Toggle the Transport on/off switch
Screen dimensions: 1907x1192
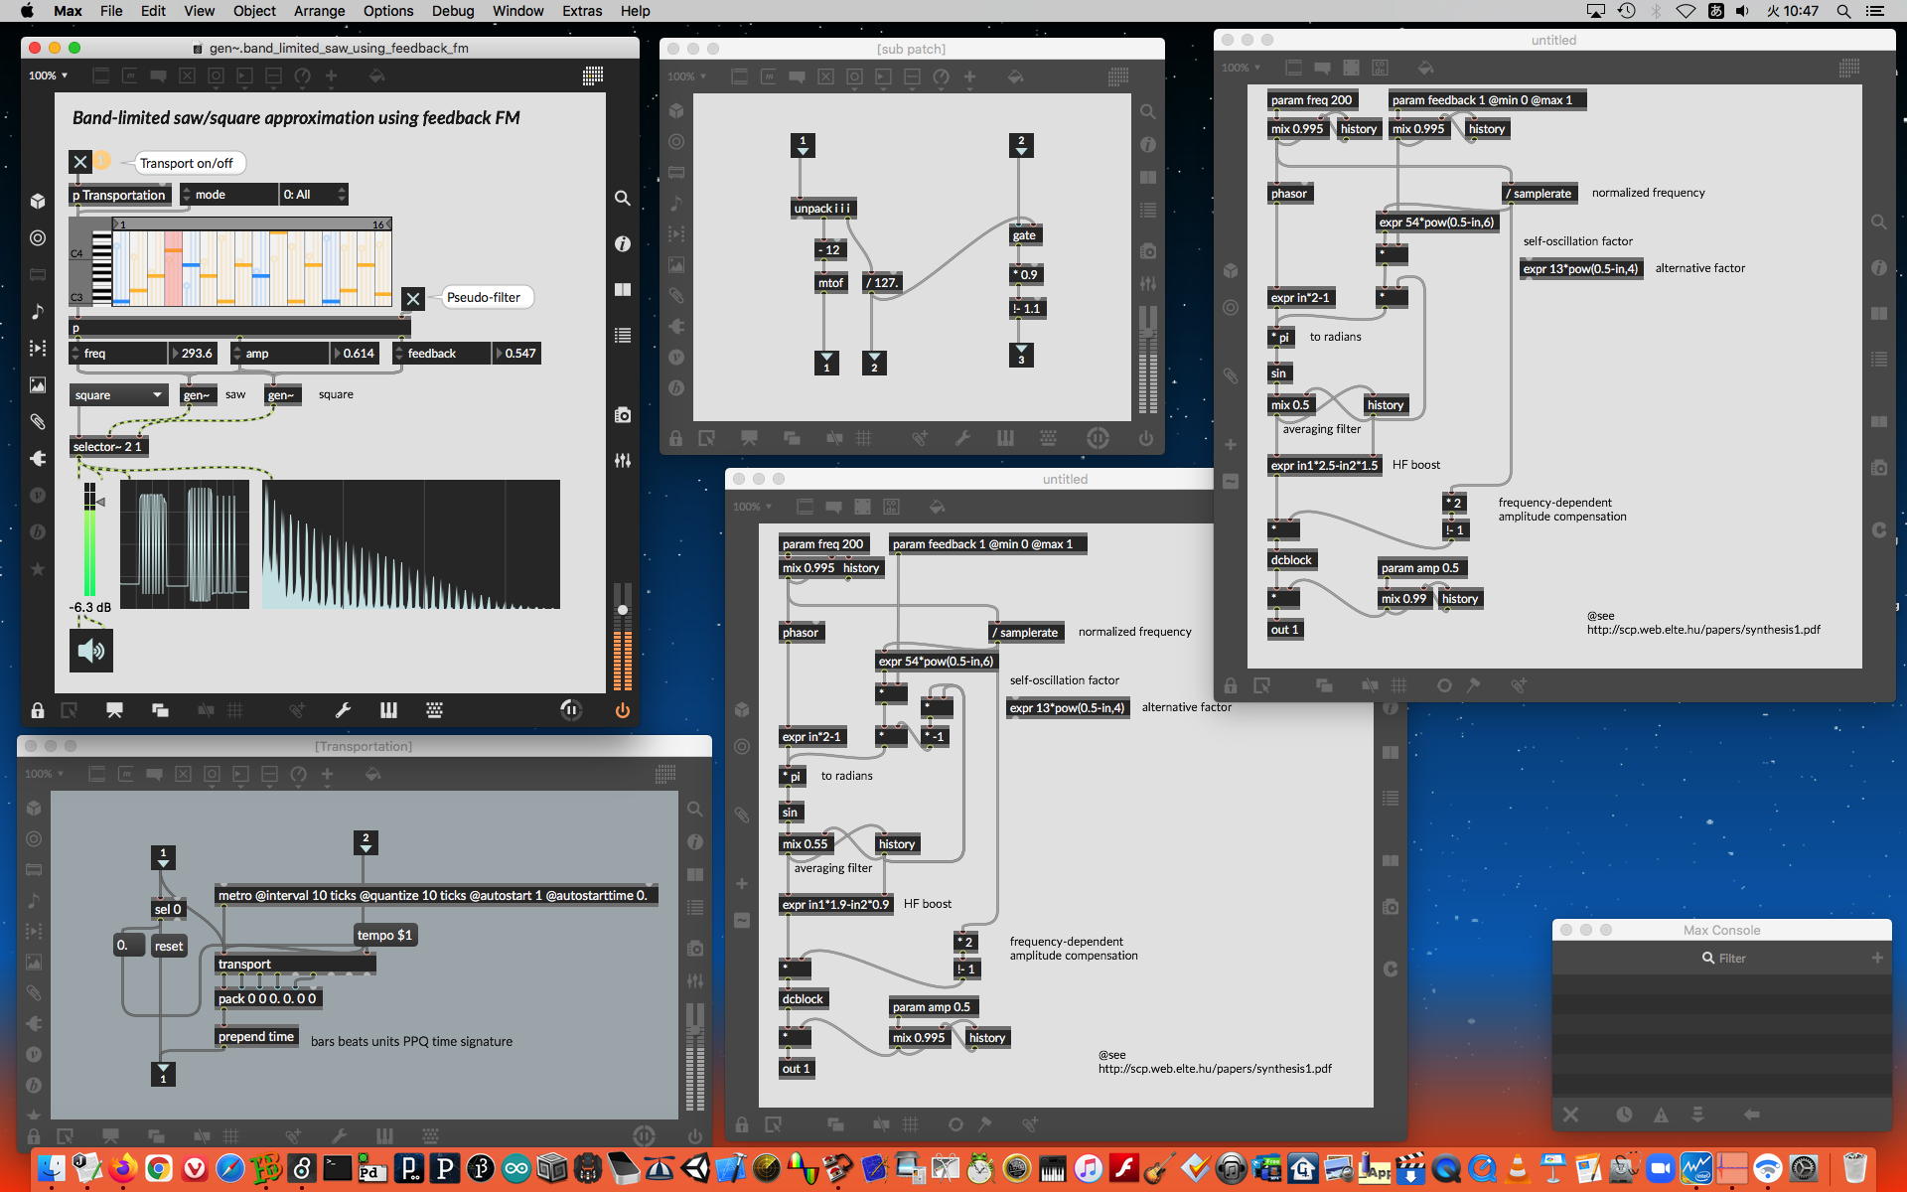[x=80, y=162]
